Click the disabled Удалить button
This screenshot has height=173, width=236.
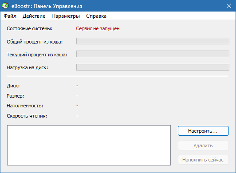pos(203,145)
